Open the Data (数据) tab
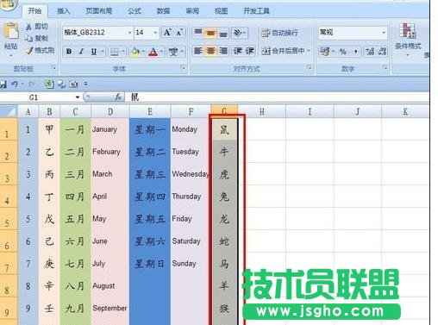This screenshot has height=325, width=438. point(163,11)
